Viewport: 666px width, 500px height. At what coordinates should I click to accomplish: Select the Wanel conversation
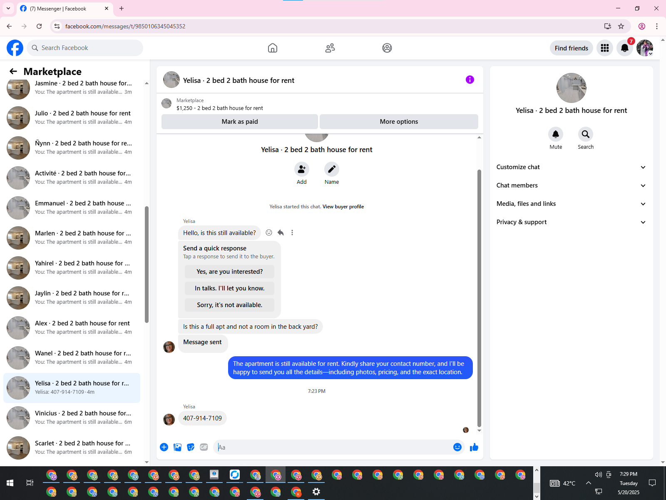pyautogui.click(x=72, y=357)
